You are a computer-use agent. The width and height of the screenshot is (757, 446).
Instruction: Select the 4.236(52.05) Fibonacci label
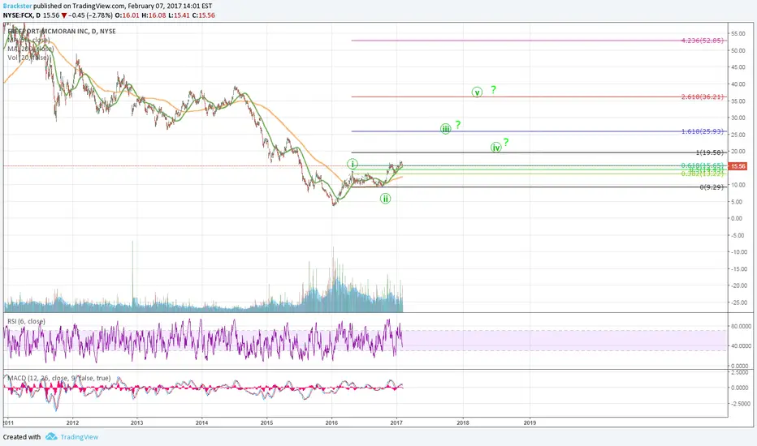pyautogui.click(x=703, y=41)
